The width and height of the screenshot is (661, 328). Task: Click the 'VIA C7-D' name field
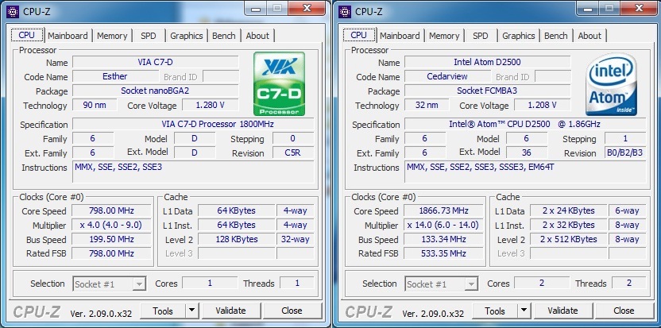point(155,62)
